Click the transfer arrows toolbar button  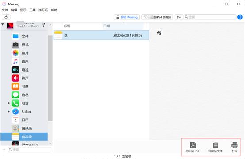point(179,17)
